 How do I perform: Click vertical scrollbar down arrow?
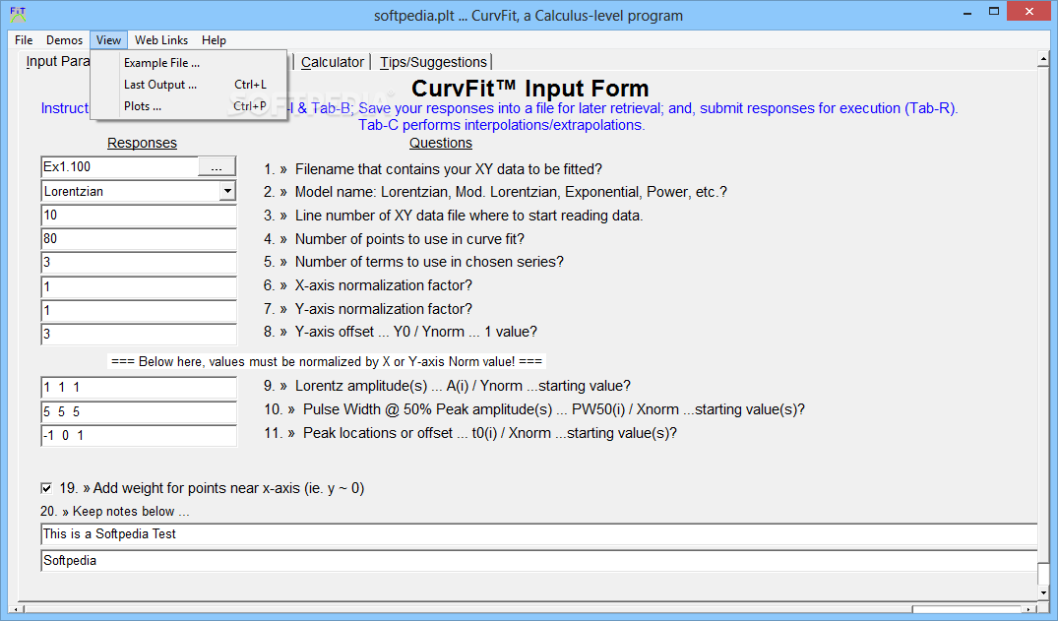1044,592
